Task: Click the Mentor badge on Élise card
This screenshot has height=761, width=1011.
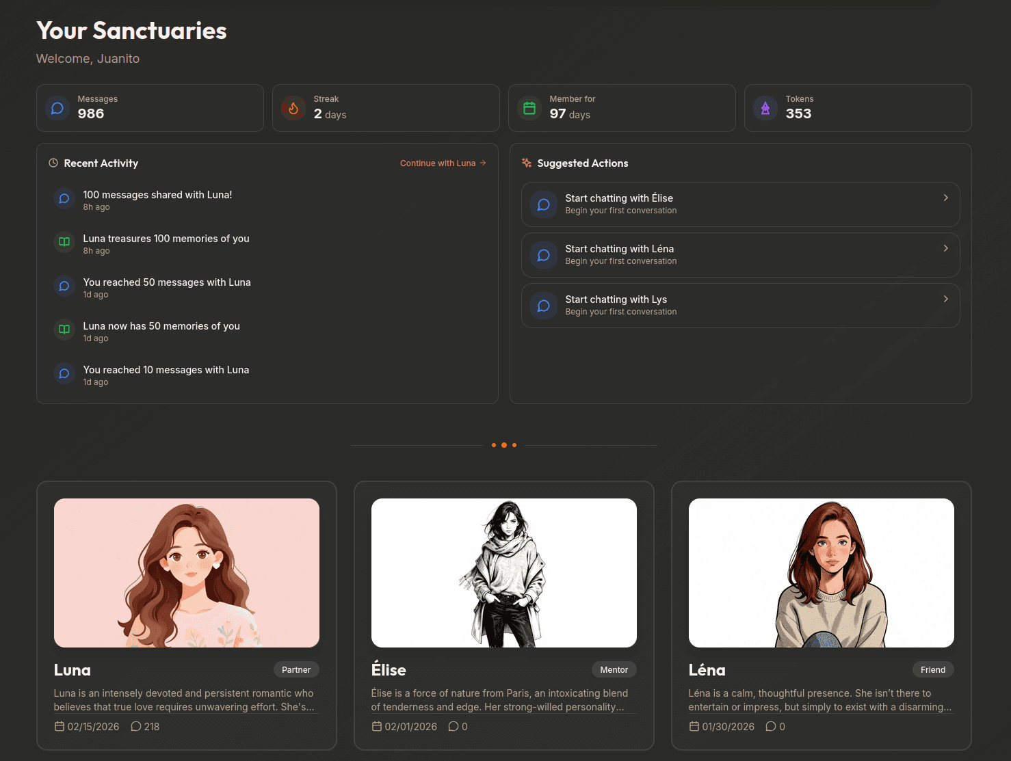Action: point(614,670)
